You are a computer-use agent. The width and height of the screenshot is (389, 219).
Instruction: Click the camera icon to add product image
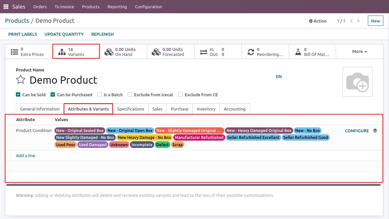358,82
